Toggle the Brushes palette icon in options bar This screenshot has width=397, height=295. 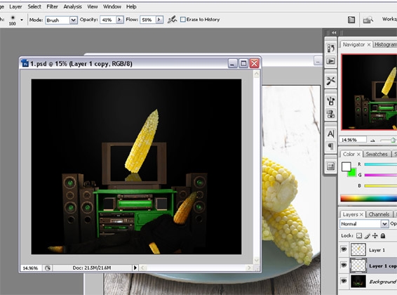[x=351, y=20]
